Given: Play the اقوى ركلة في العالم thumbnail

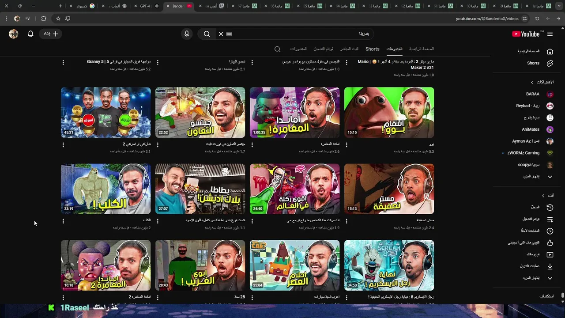Looking at the screenshot, I should click(x=294, y=189).
